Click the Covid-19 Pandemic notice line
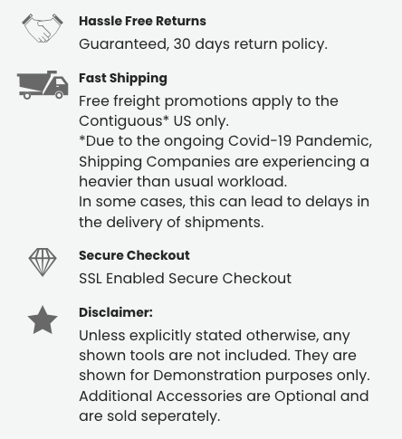This screenshot has height=439, width=402. [x=225, y=141]
